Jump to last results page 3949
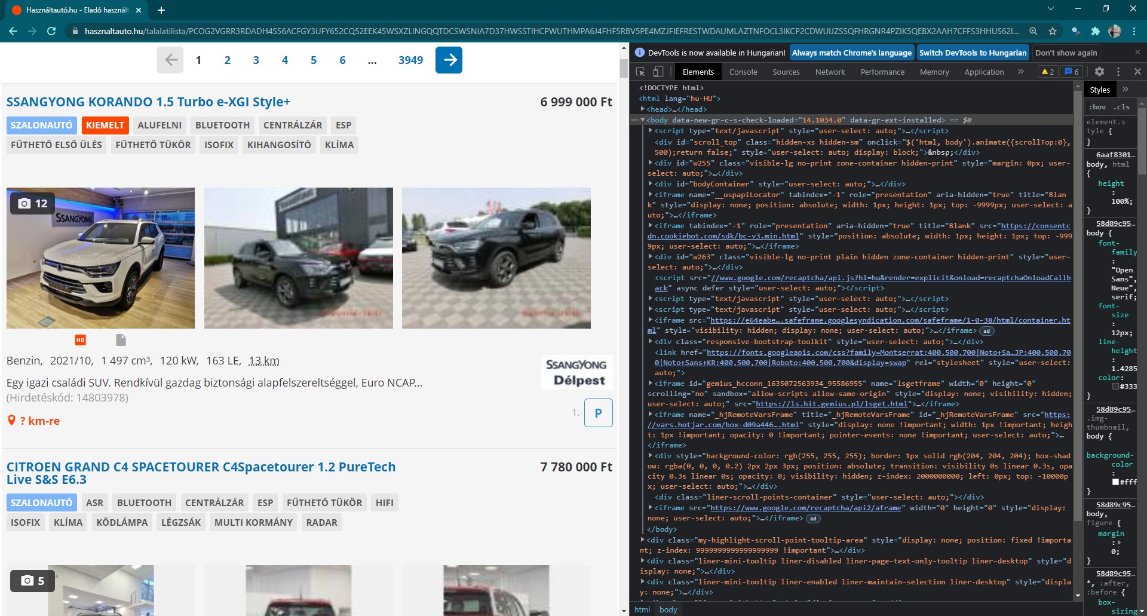1147x616 pixels. (410, 60)
